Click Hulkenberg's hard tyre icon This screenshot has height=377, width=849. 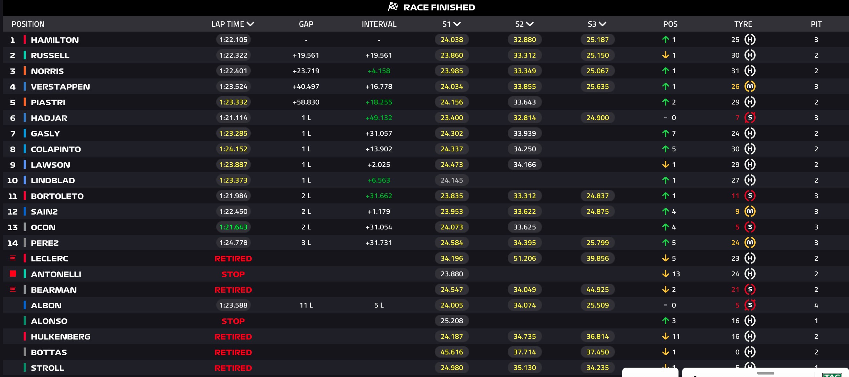750,336
